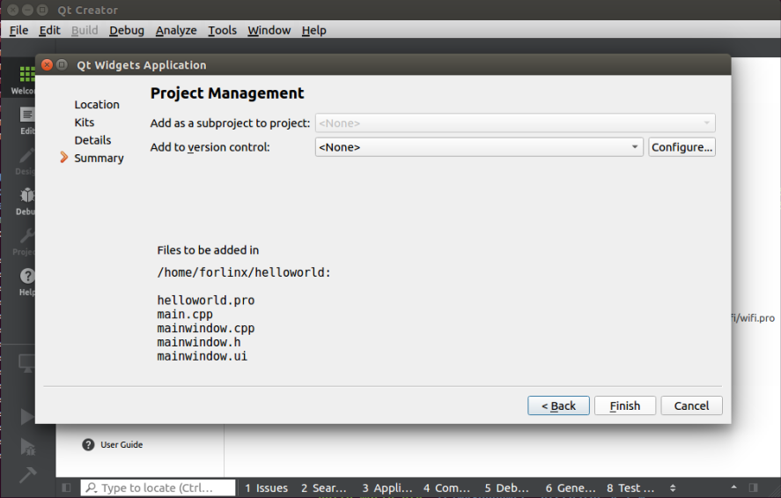The height and width of the screenshot is (498, 781).
Task: Click the Type to locate search field
Action: click(x=158, y=487)
